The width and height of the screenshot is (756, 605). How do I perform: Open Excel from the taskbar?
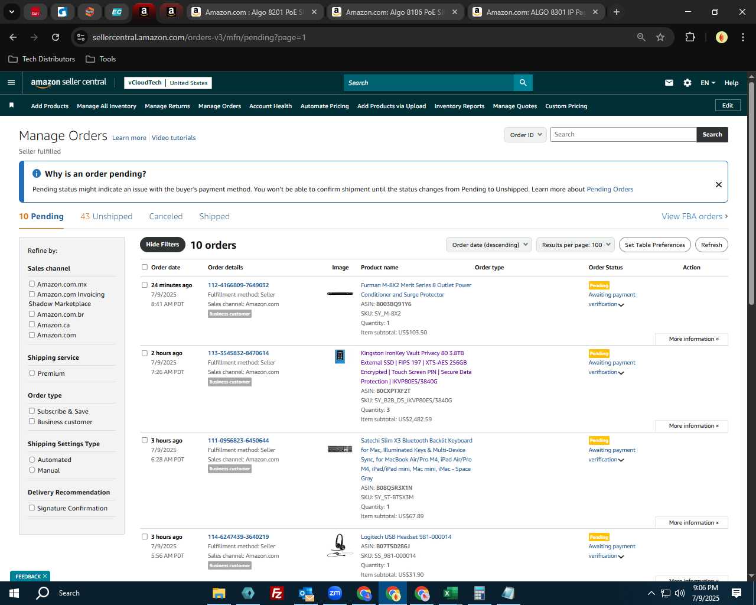(450, 593)
